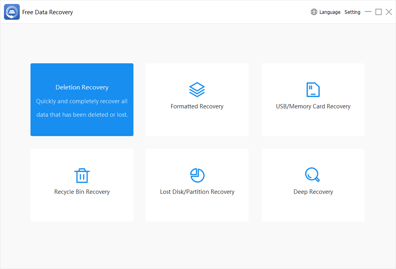Select the pie chart disk icon
The height and width of the screenshot is (269, 396).
coord(197,175)
